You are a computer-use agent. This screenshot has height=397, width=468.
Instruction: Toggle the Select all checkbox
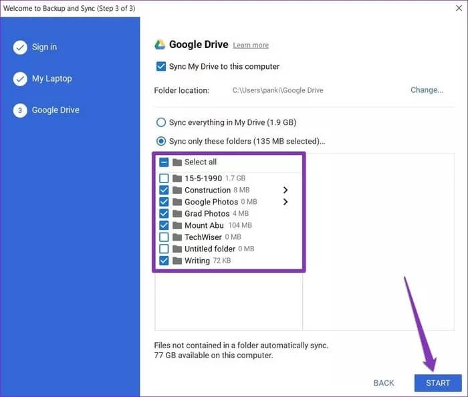(164, 162)
